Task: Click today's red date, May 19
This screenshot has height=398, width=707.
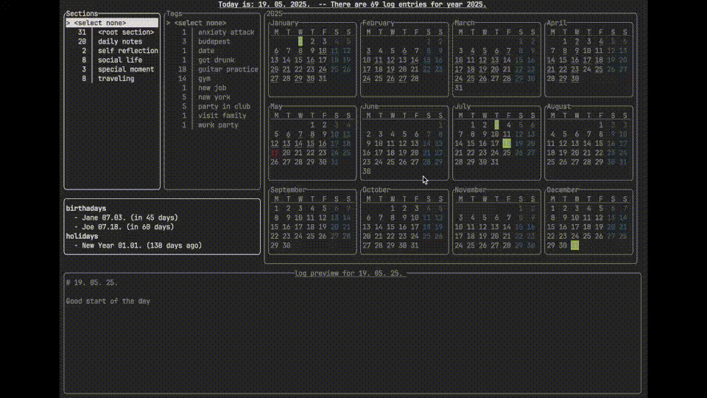Action: pyautogui.click(x=275, y=153)
